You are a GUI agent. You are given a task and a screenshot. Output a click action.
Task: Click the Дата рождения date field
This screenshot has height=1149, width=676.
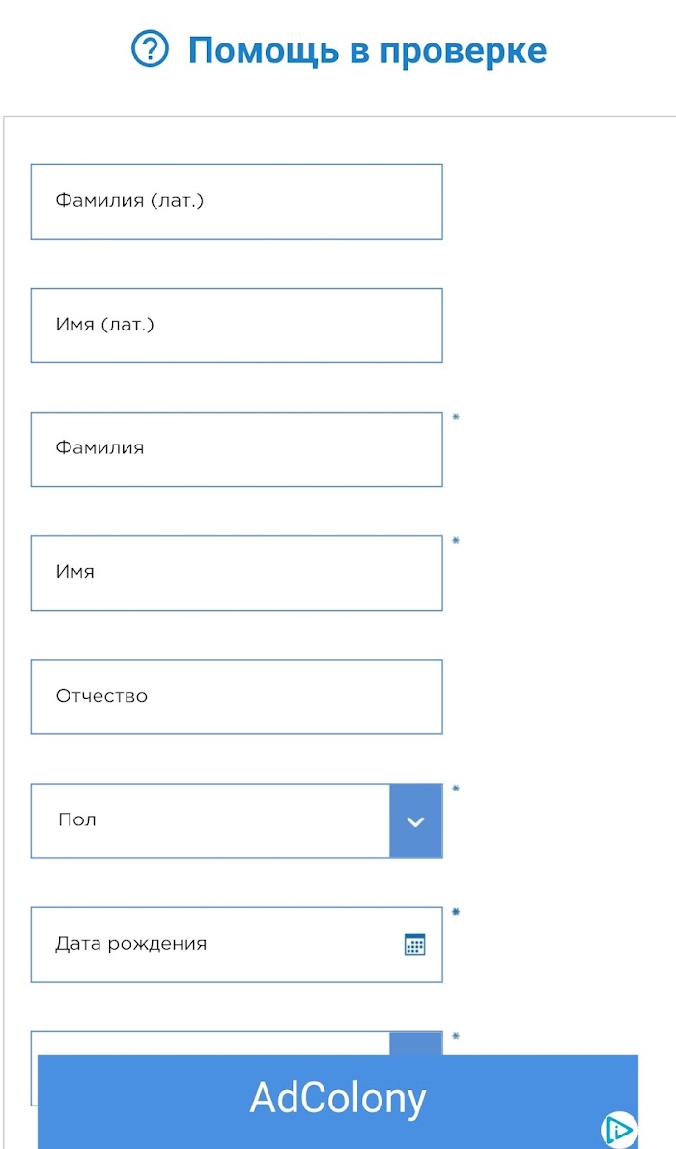[237, 944]
